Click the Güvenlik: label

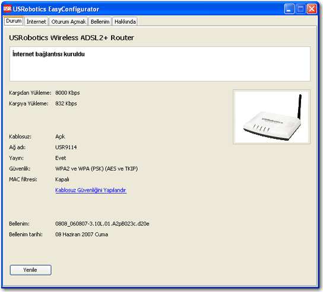coord(20,169)
